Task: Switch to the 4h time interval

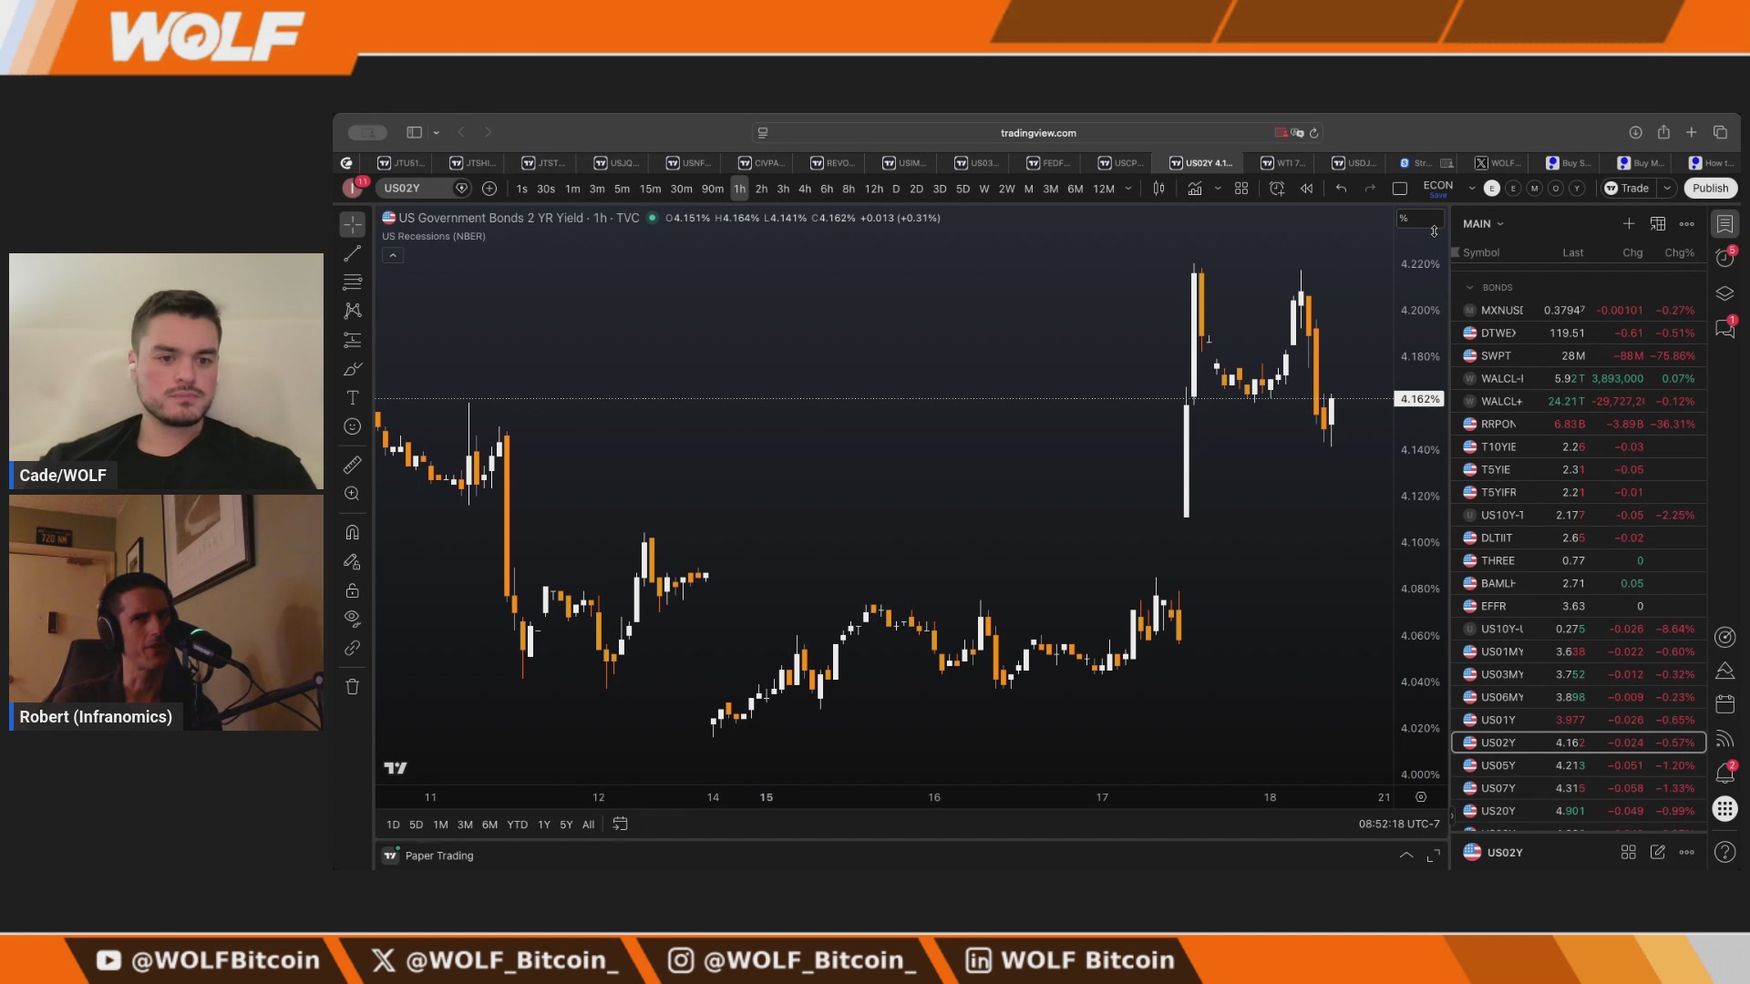Action: (805, 189)
